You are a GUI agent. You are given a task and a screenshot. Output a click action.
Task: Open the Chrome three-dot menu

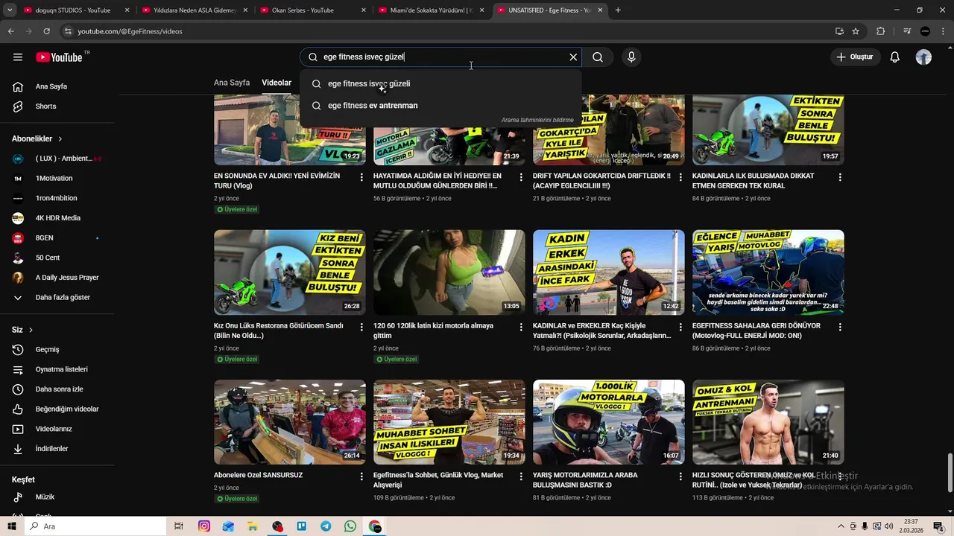pos(943,31)
